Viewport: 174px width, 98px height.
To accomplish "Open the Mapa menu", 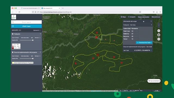I will click(x=123, y=17).
